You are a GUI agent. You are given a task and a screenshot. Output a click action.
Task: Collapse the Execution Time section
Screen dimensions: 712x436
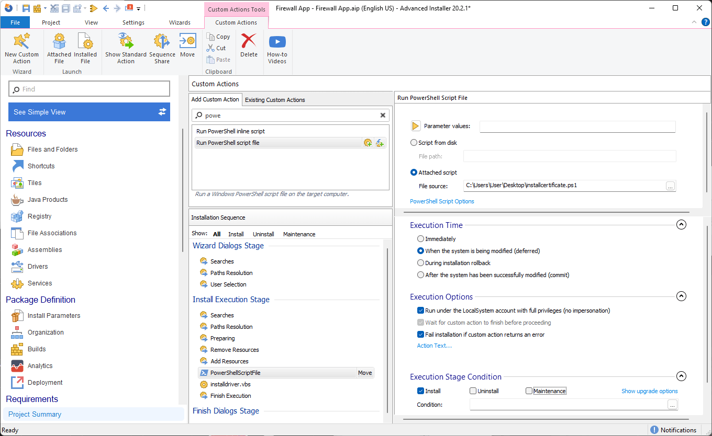(x=681, y=225)
